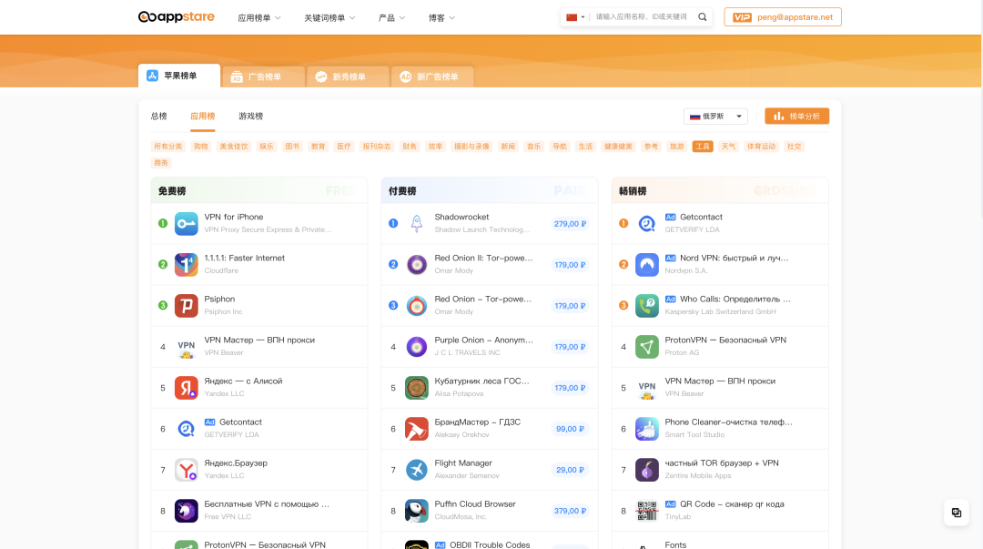Open the flag selector in the search bar
The image size is (983, 549).
point(573,16)
